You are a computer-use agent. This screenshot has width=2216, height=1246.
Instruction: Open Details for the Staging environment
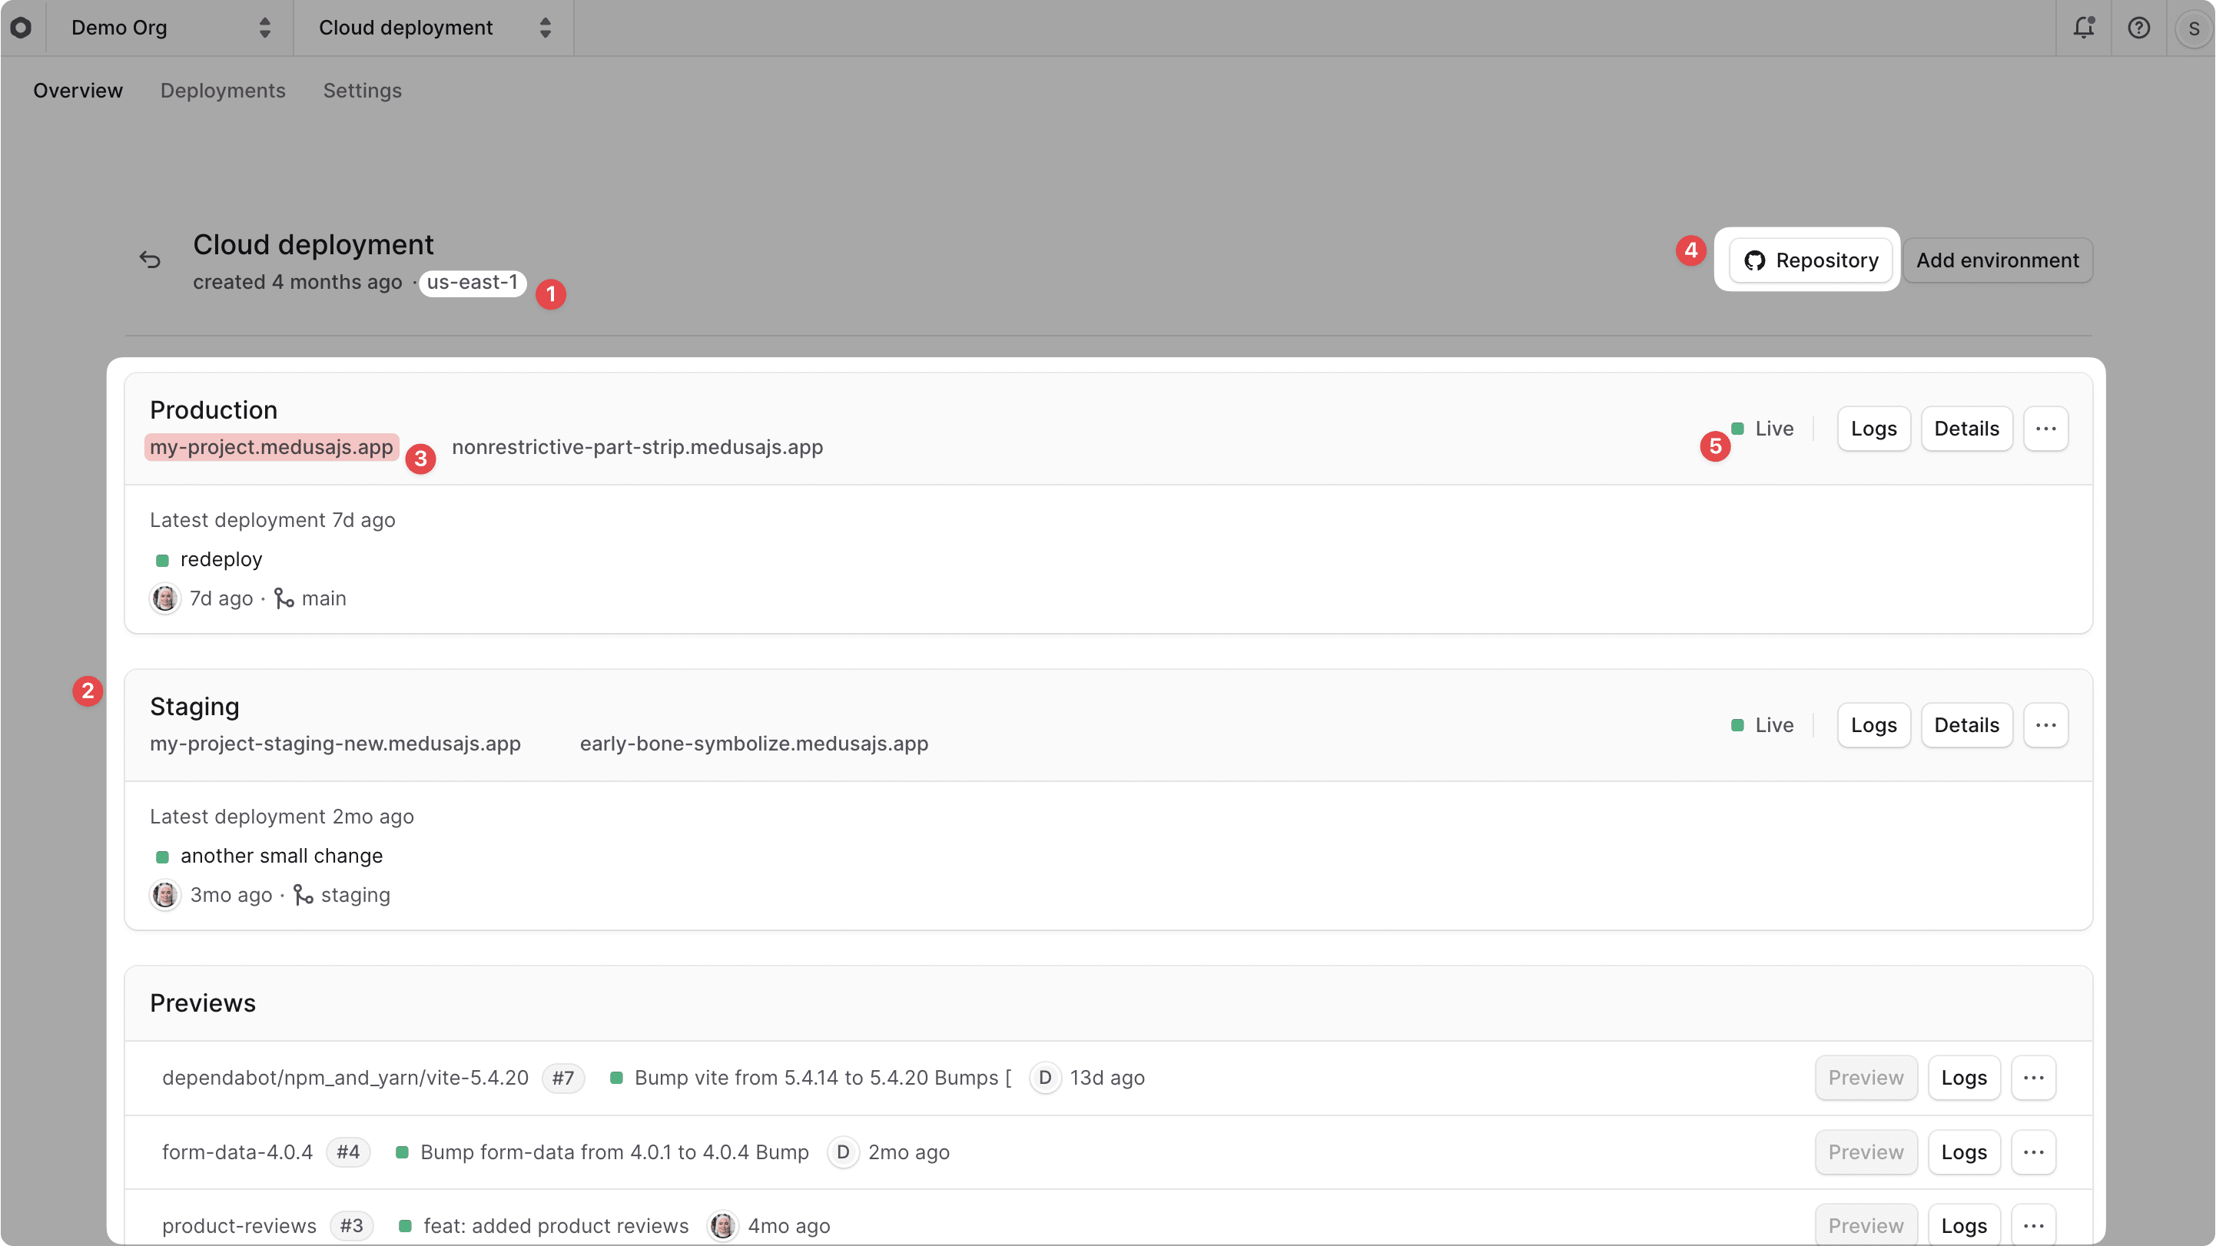1966,725
